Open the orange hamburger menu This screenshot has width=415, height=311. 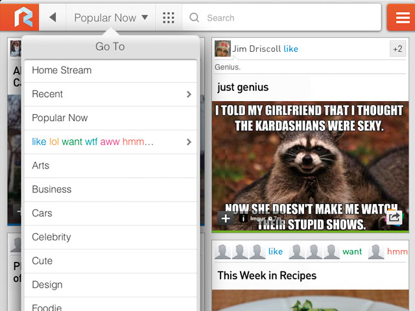pos(401,17)
